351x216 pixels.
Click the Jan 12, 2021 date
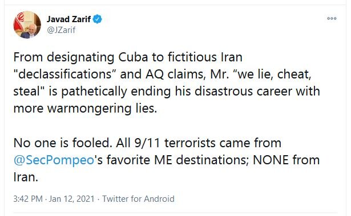click(72, 199)
